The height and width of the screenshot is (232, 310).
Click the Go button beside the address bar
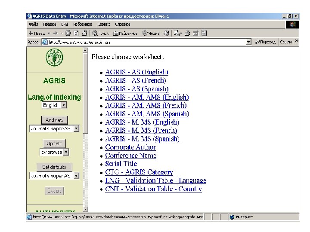tap(265, 42)
